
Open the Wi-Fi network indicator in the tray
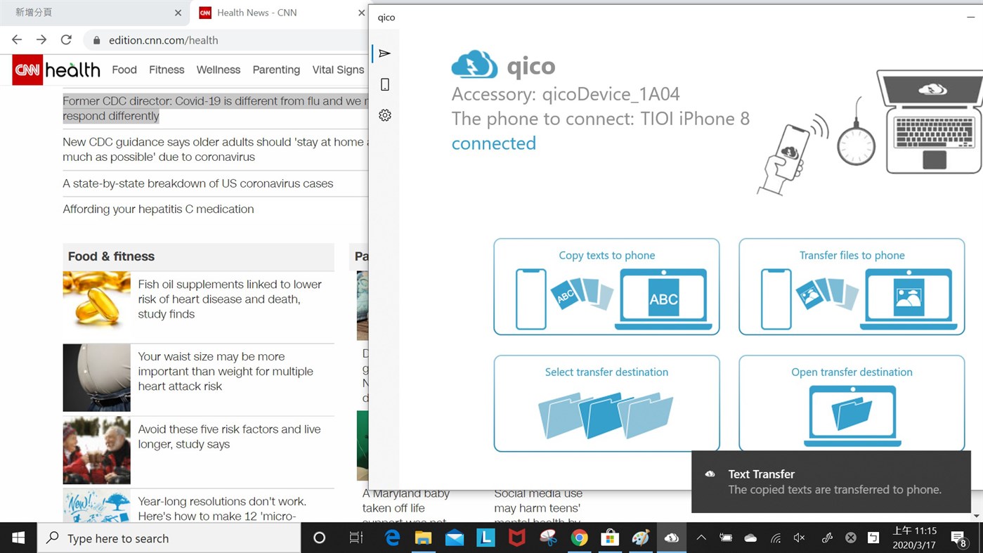pos(775,538)
